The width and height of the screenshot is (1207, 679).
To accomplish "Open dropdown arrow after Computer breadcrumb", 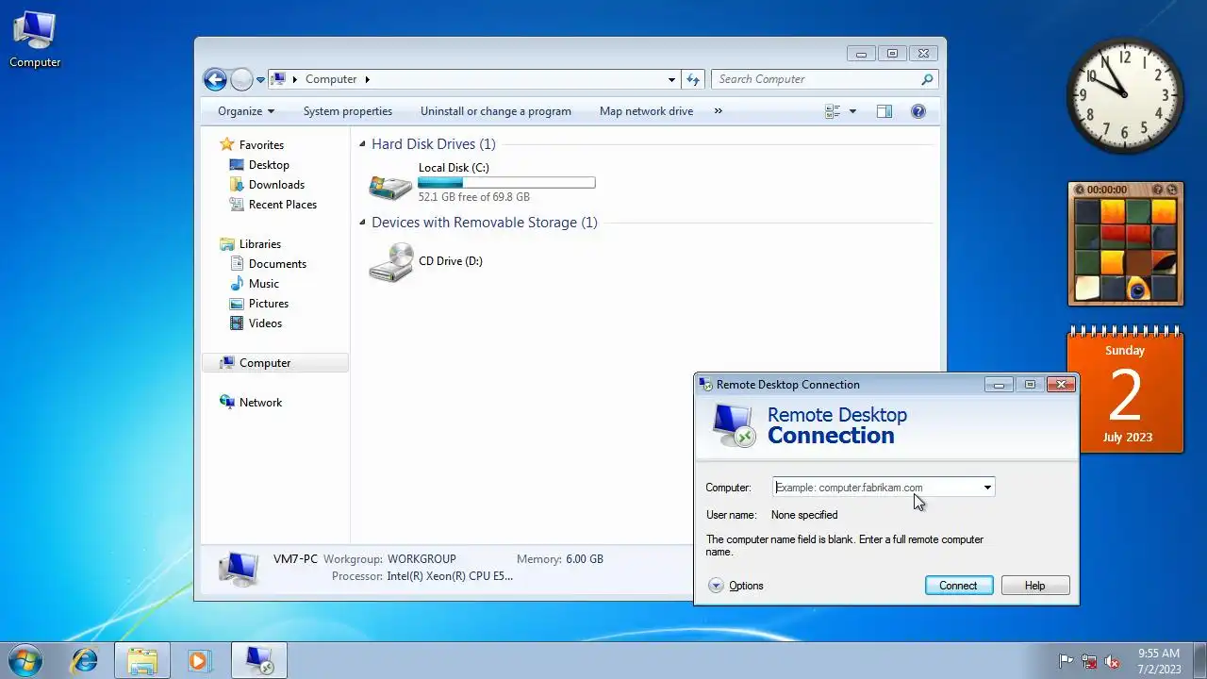I will pyautogui.click(x=368, y=79).
